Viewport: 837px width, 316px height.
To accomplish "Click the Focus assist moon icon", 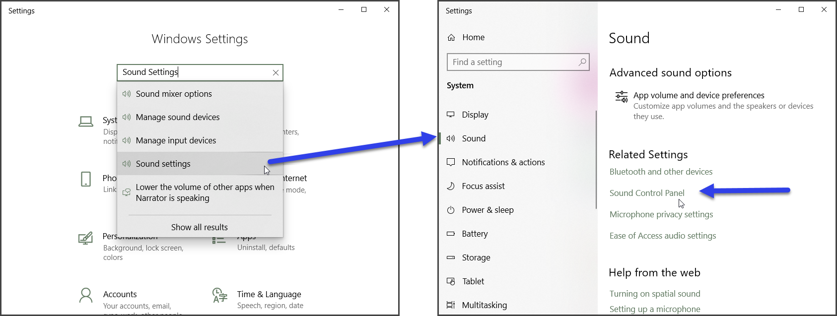I will coord(451,186).
